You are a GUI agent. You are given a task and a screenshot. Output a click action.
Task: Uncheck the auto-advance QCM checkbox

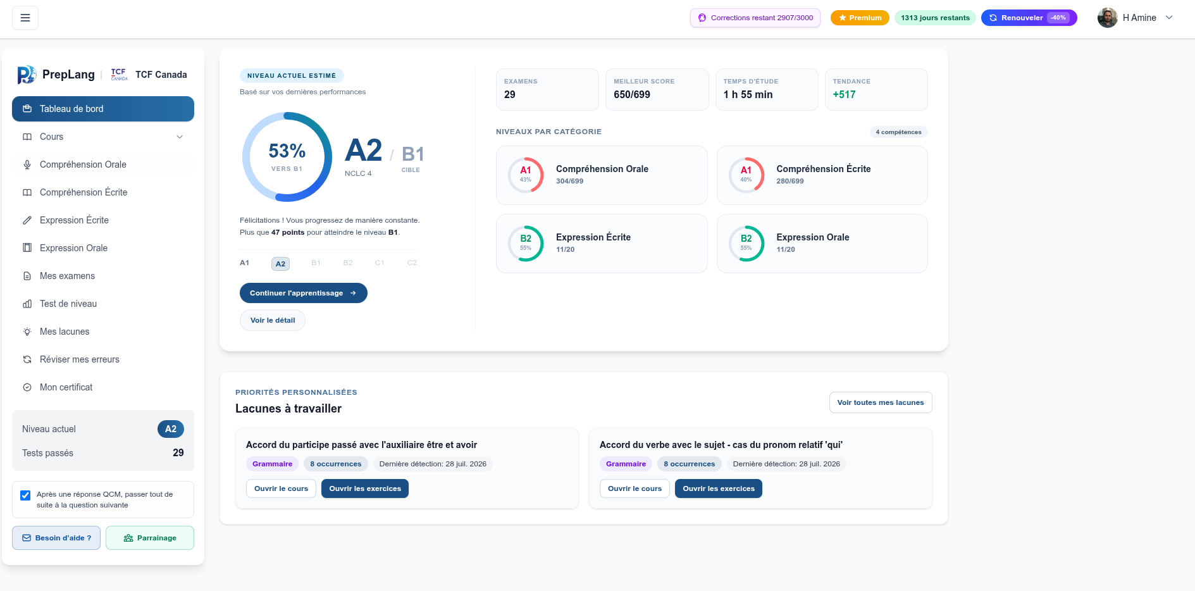tap(25, 495)
